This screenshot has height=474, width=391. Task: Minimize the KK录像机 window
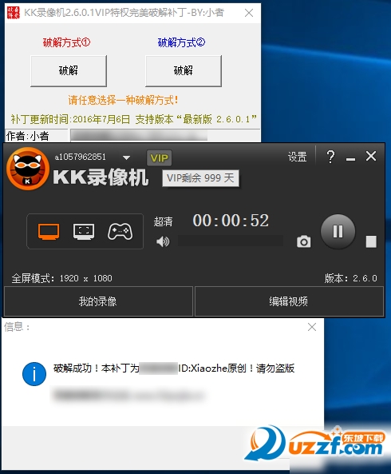coord(350,159)
